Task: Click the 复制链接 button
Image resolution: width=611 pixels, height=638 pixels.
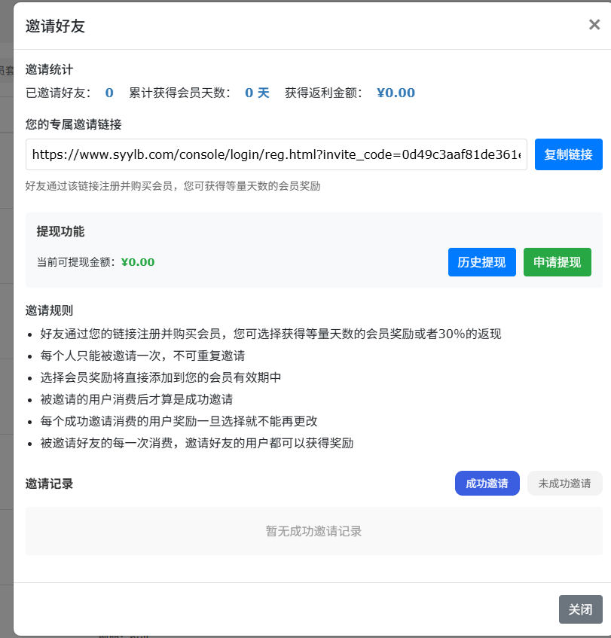Action: click(x=568, y=154)
